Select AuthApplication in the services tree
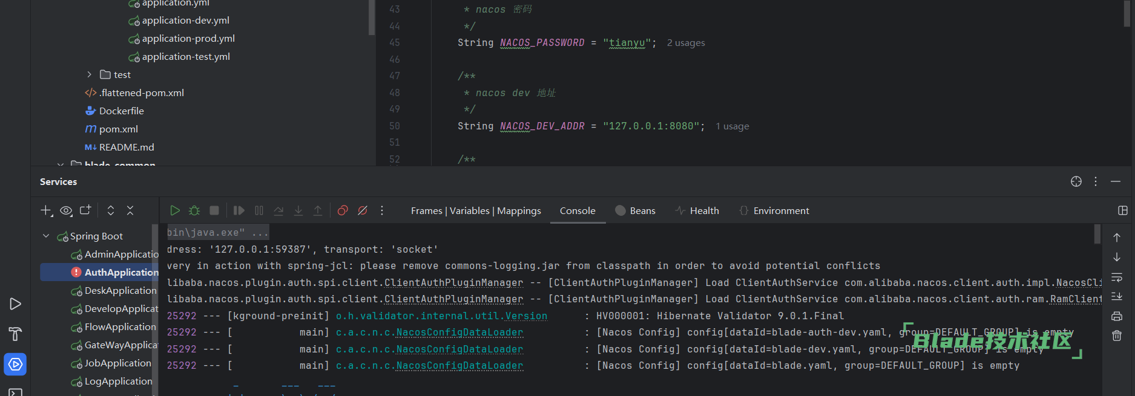 [121, 272]
